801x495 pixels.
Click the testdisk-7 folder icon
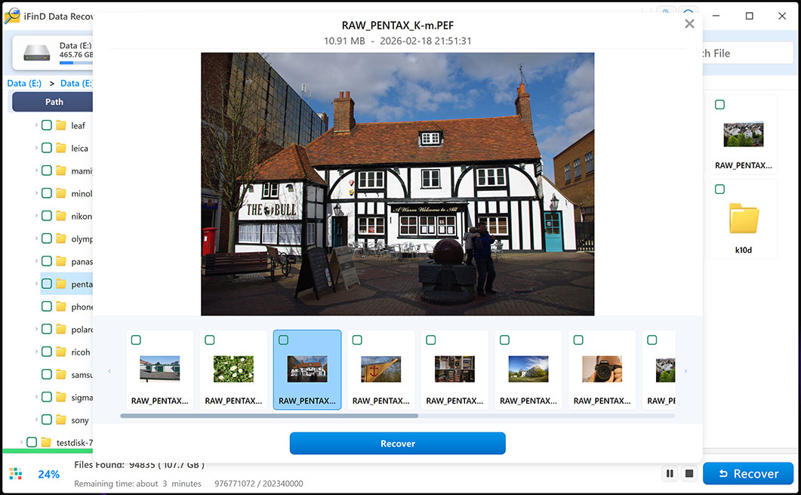click(47, 442)
